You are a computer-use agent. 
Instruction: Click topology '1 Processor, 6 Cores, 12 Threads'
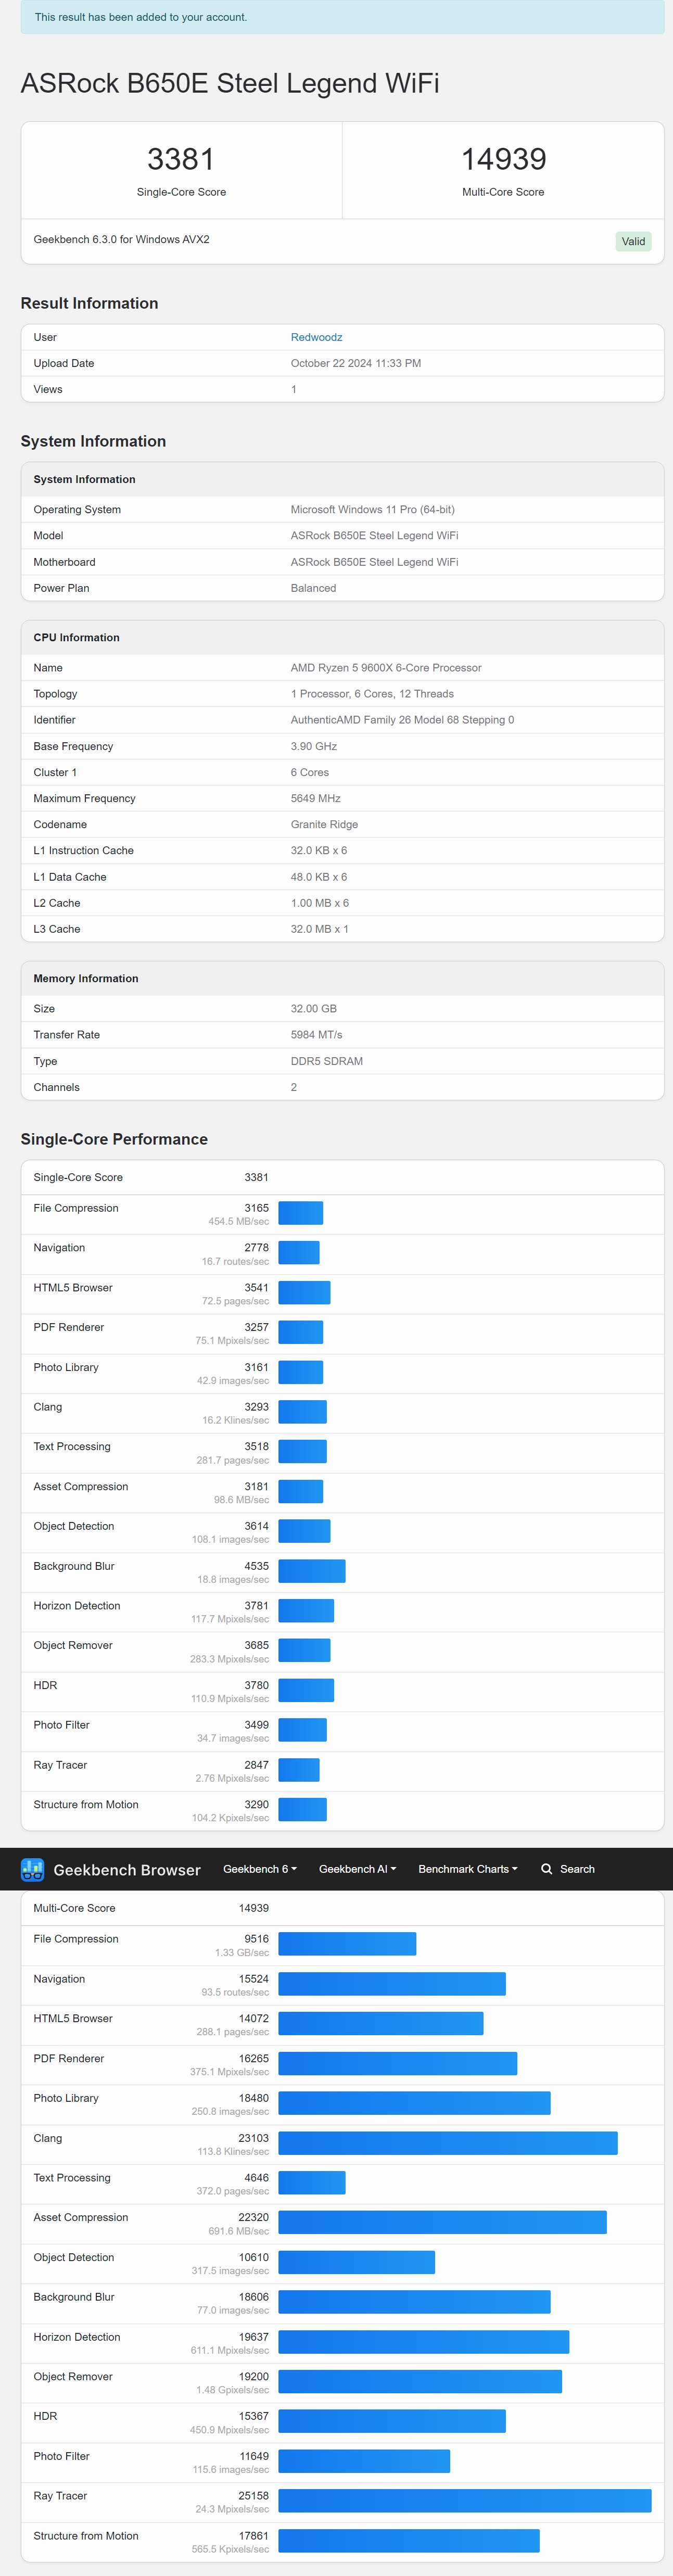tap(372, 694)
